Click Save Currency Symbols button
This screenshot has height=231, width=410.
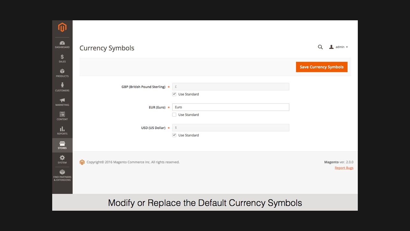click(x=322, y=67)
